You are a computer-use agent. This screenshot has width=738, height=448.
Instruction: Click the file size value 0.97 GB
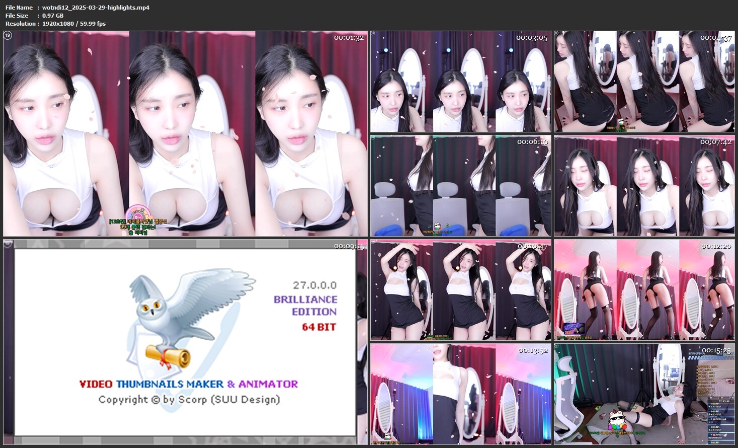53,16
